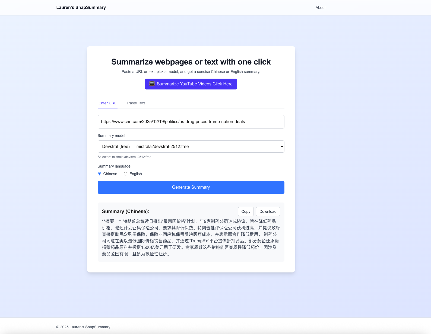Click the chevron arrow of the model selector
This screenshot has height=334, width=431.
(282, 146)
